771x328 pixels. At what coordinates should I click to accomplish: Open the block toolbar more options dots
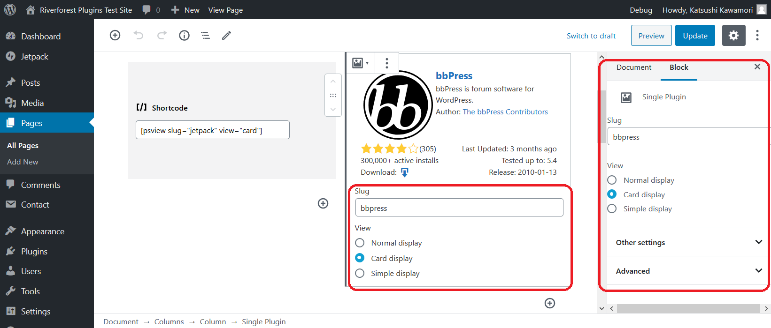point(387,63)
